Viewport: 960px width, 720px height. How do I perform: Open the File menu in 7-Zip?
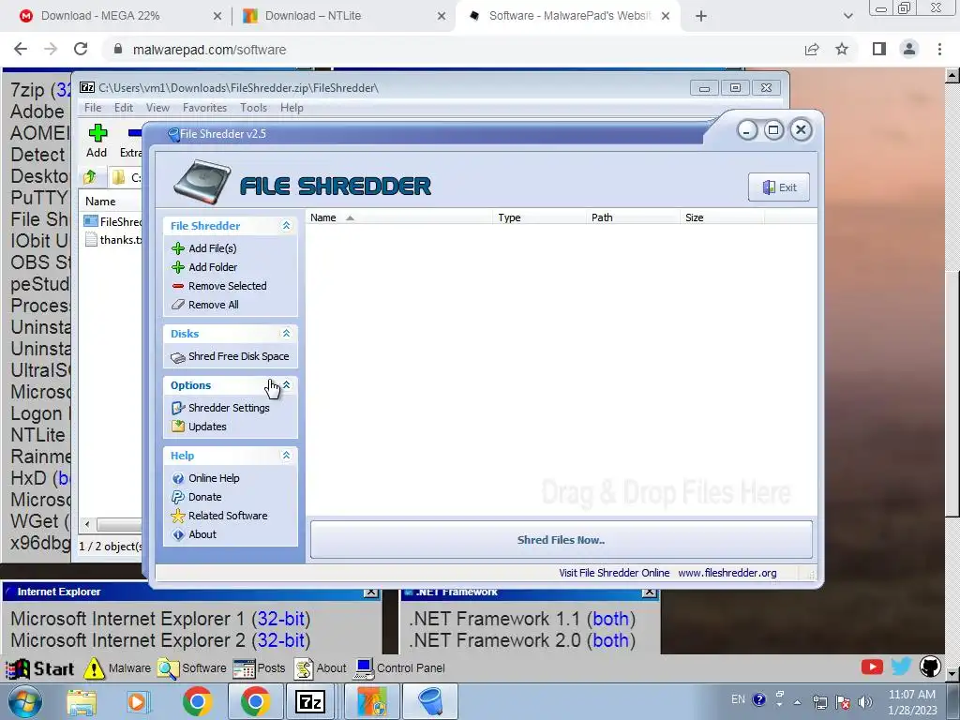(93, 108)
